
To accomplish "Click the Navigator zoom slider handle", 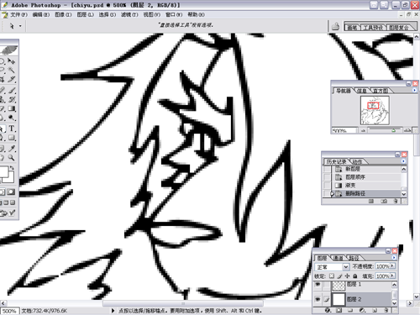I will (x=393, y=130).
